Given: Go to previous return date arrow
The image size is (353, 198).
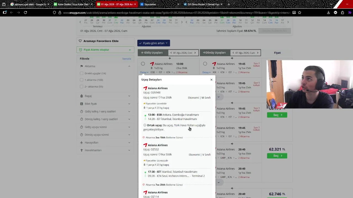Looking at the screenshot, I should tap(233, 53).
